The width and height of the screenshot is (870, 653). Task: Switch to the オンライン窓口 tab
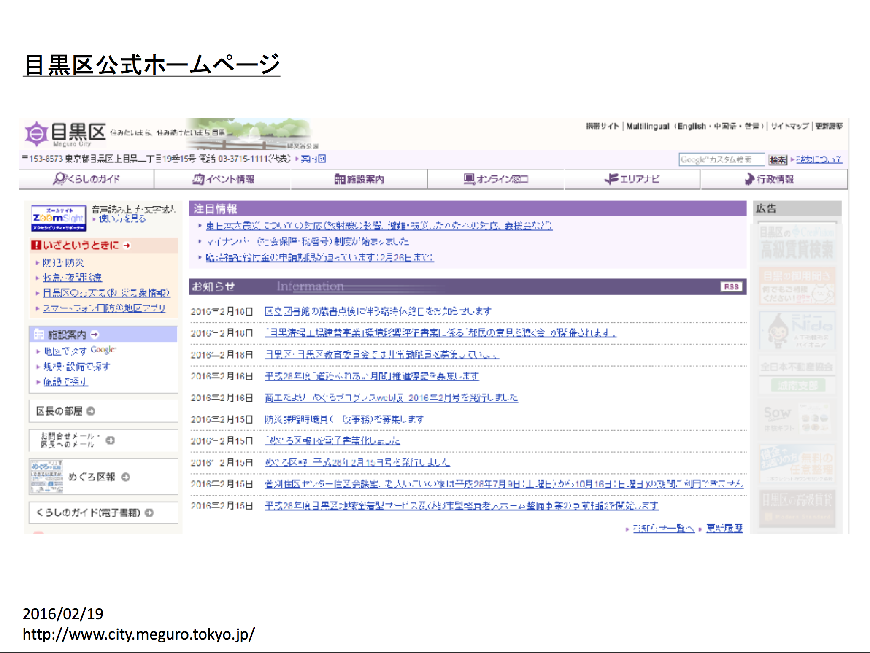pyautogui.click(x=495, y=179)
